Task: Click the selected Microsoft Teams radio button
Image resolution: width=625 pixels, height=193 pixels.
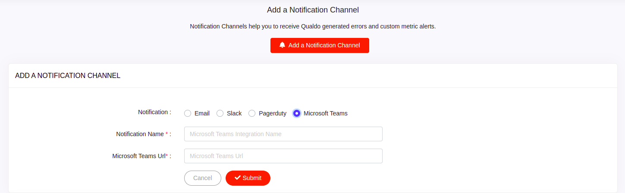Action: [297, 113]
